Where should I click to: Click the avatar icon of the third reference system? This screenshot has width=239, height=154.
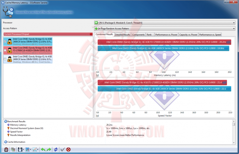click(x=10, y=59)
